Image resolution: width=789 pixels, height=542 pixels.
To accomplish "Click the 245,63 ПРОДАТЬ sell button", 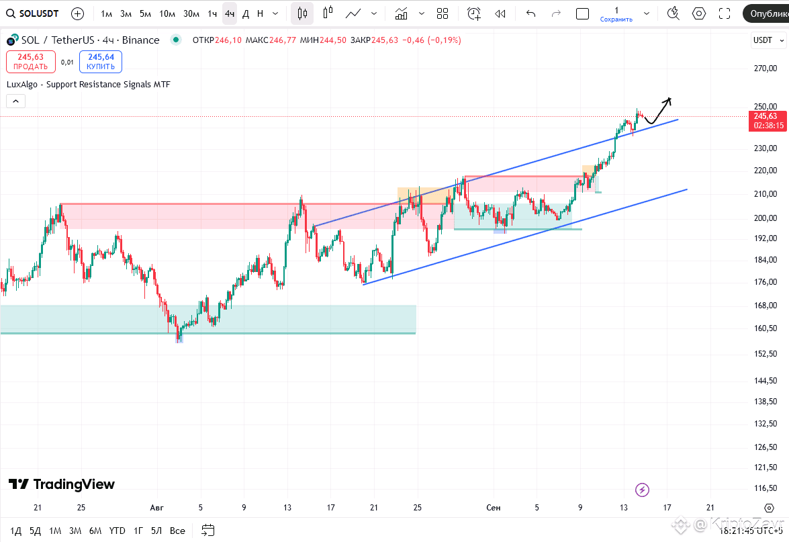I will (31, 61).
